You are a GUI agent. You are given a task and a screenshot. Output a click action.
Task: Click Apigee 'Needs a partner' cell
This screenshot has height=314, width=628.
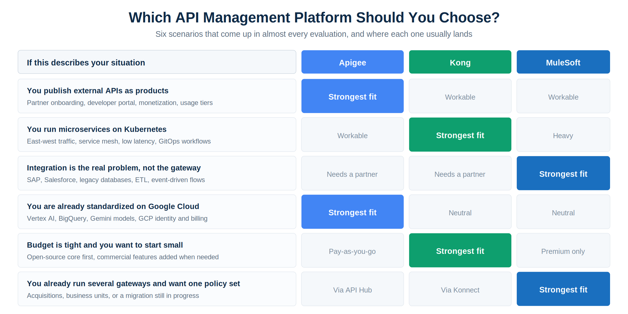point(352,173)
